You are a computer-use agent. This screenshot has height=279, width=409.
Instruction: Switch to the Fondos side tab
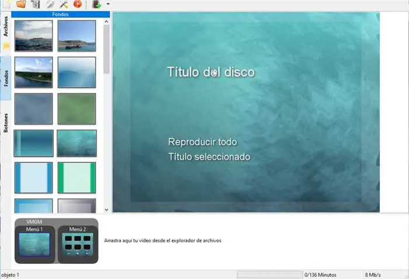6,78
